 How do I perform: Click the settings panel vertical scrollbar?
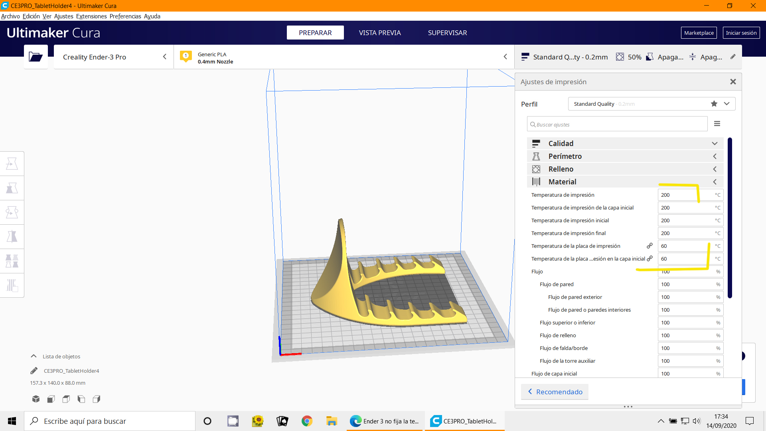pos(730,217)
